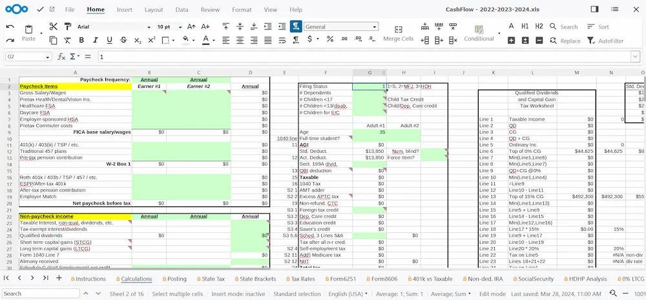The width and height of the screenshot is (646, 300).
Task: Click the AutoFilter button
Action: 605,41
